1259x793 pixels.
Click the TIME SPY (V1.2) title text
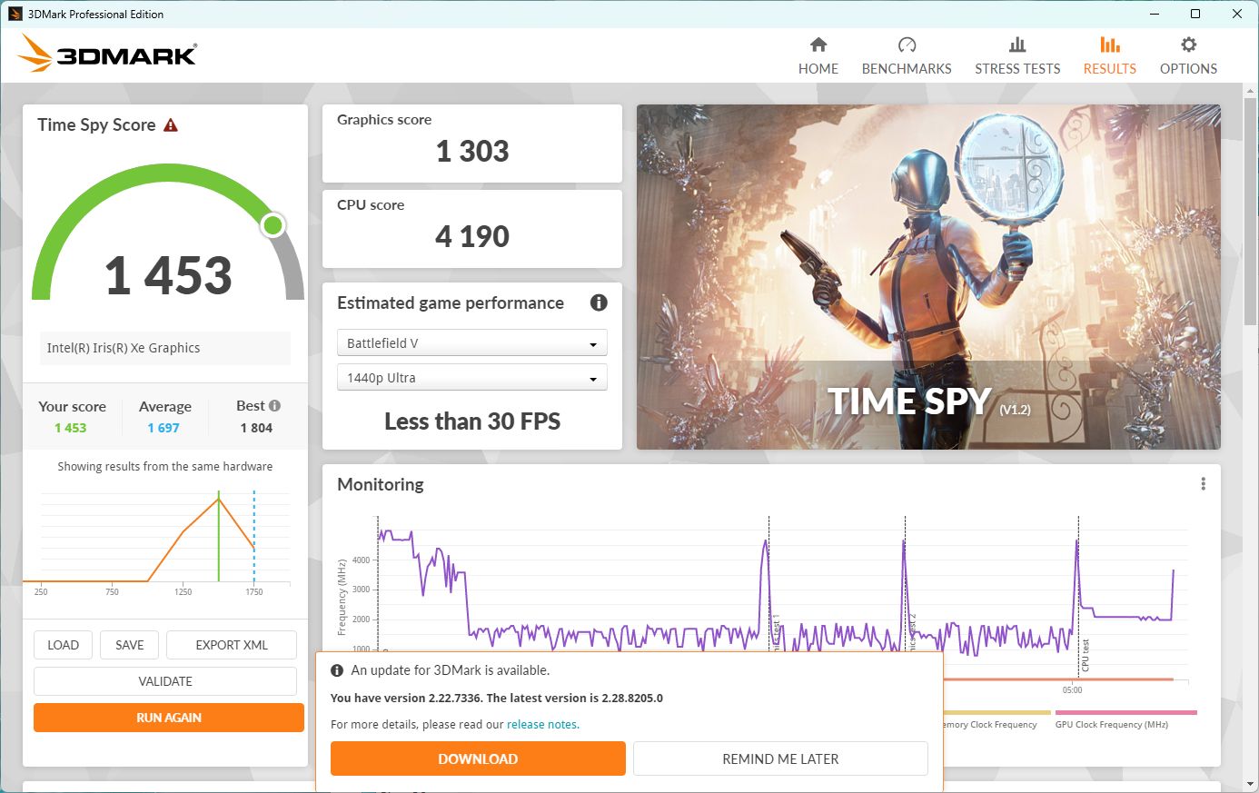pyautogui.click(x=928, y=401)
